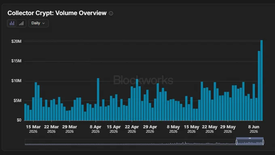Click the 22 Apr 2026 date label
275x155 pixels.
click(x=132, y=129)
